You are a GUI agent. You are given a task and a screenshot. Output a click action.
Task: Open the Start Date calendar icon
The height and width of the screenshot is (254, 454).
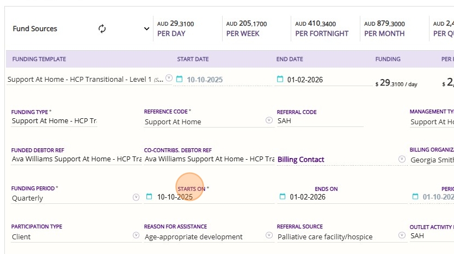point(180,79)
